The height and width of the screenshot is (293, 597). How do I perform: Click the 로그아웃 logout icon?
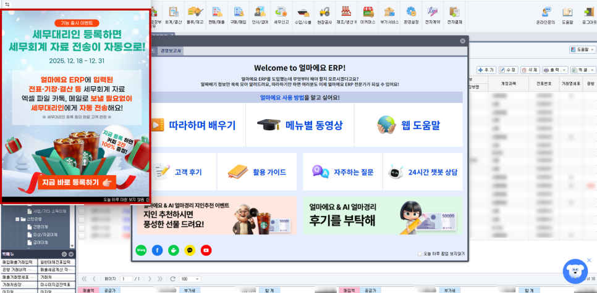click(588, 15)
